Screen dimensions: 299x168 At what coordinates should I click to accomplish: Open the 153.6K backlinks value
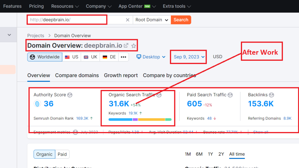click(x=261, y=104)
